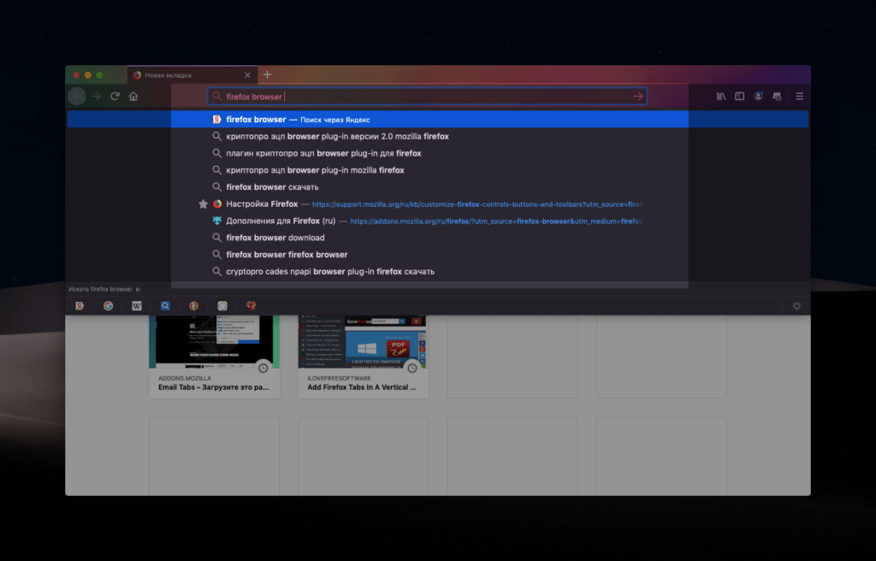The image size is (876, 561).
Task: Search with the Yandex engine icon
Action: (80, 305)
